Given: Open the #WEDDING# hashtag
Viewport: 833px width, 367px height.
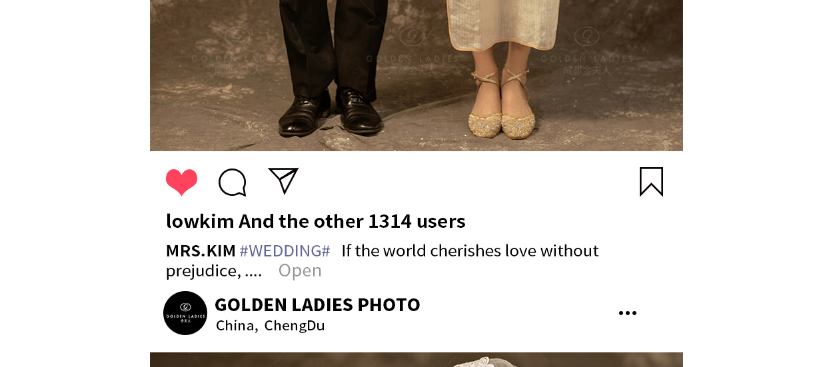Looking at the screenshot, I should tap(285, 251).
